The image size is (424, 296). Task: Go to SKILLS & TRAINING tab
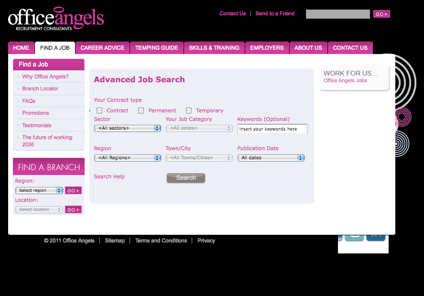click(213, 47)
